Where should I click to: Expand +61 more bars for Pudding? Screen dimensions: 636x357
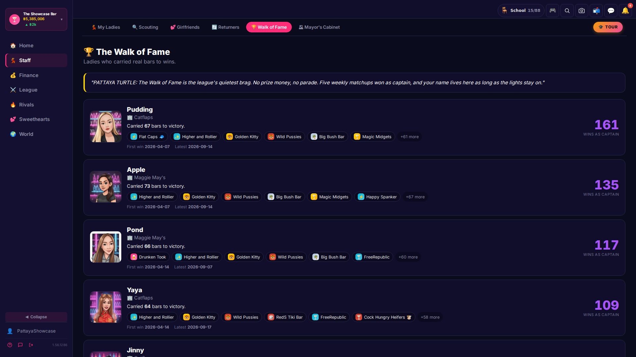(409, 137)
